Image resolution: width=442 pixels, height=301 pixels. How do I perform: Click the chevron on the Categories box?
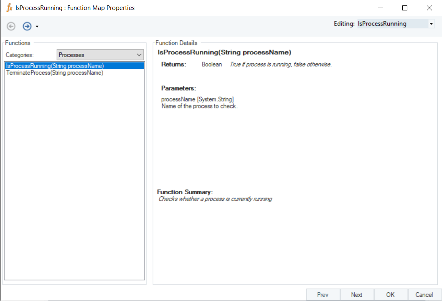point(139,55)
